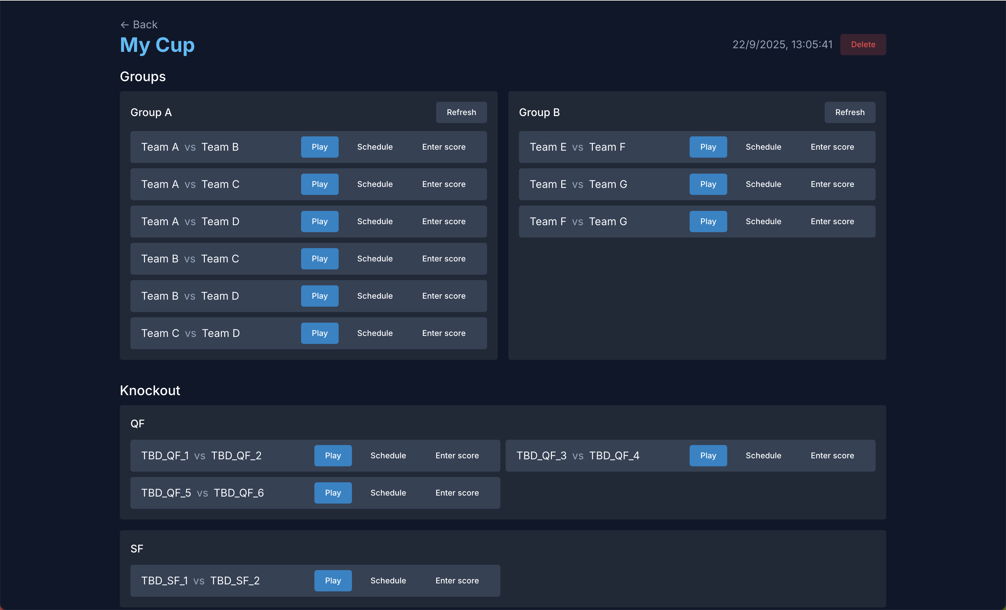1006x610 pixels.
Task: Click the back arrow icon
Action: coord(124,25)
